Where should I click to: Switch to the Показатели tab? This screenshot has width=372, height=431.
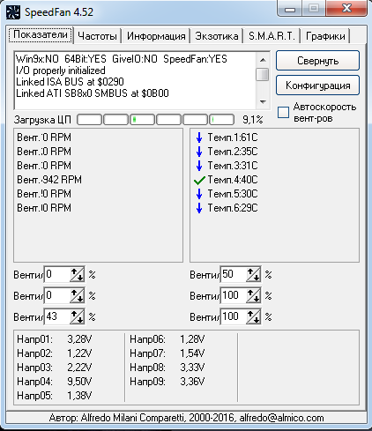[41, 35]
